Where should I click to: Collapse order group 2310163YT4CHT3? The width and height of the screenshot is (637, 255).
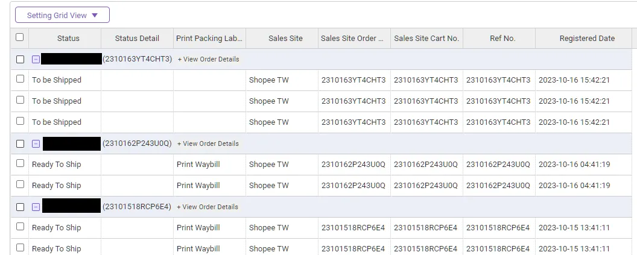pos(36,60)
